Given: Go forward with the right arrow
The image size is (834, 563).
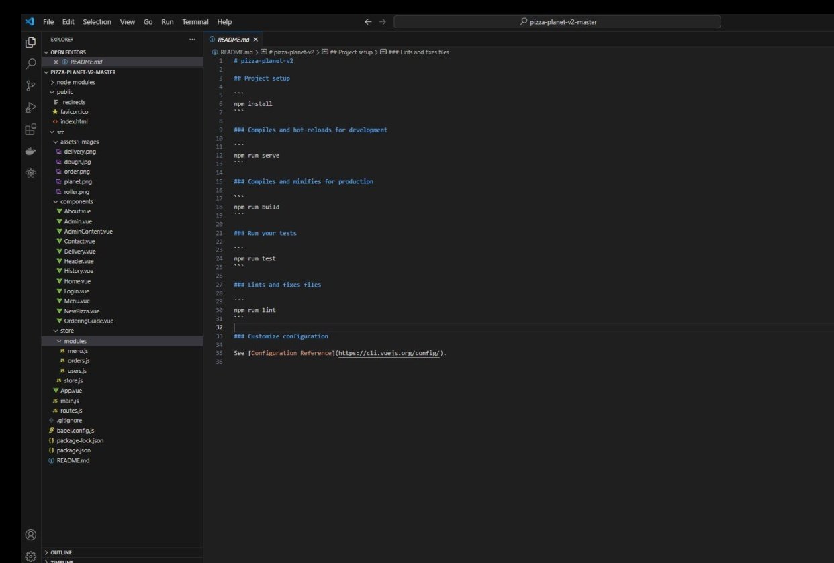Looking at the screenshot, I should pyautogui.click(x=383, y=21).
